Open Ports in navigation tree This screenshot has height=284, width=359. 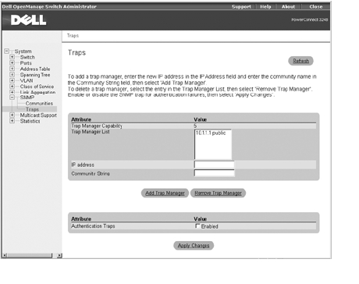click(26, 63)
